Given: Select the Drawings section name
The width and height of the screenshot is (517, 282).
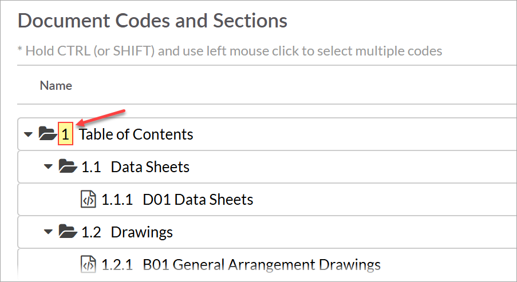Looking at the screenshot, I should 141,232.
